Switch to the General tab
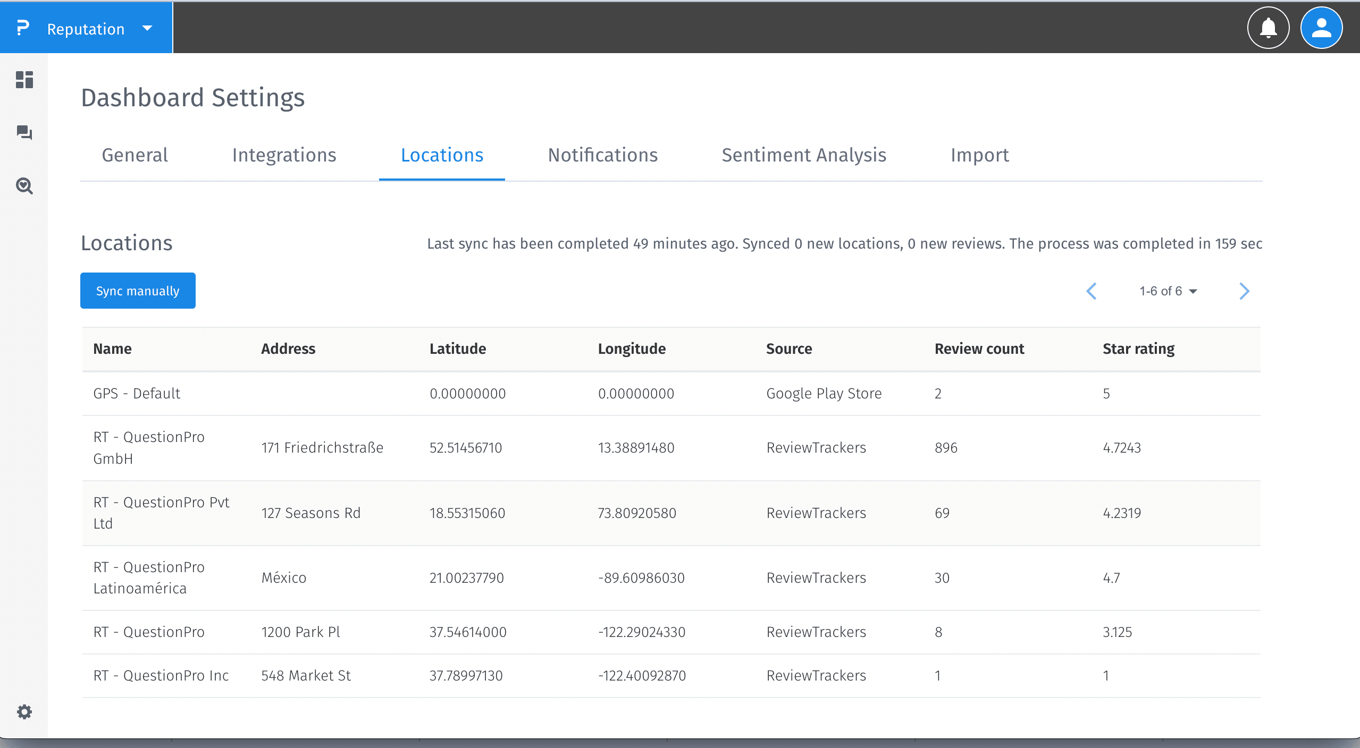The height and width of the screenshot is (748, 1360). pos(135,155)
